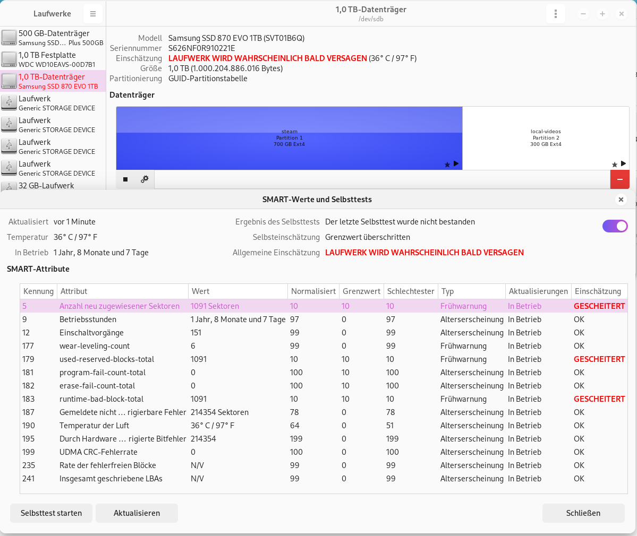The height and width of the screenshot is (536, 637).
Task: Select the wear-leveling-count row
Action: click(x=324, y=345)
